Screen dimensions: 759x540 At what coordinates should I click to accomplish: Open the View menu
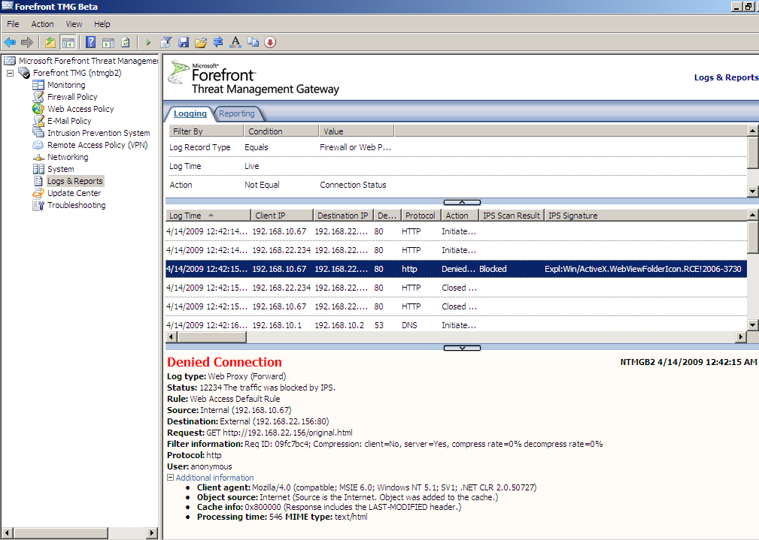click(x=74, y=24)
